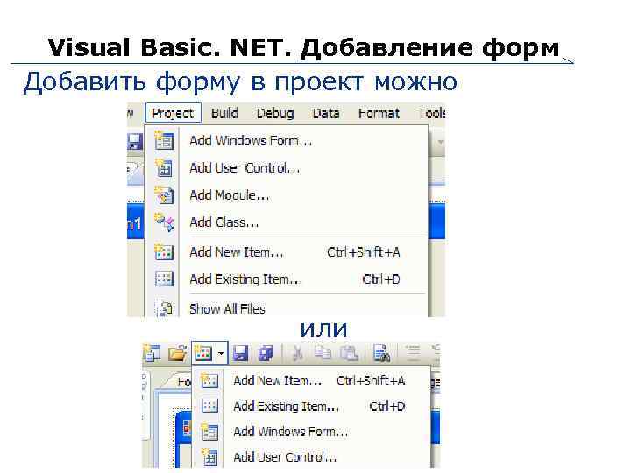The height and width of the screenshot is (473, 631).
Task: Click the Copy icon in lower toolbar
Action: (x=323, y=354)
